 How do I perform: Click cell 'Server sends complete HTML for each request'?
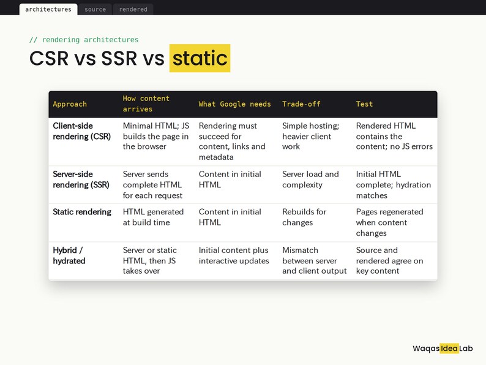[x=152, y=185]
